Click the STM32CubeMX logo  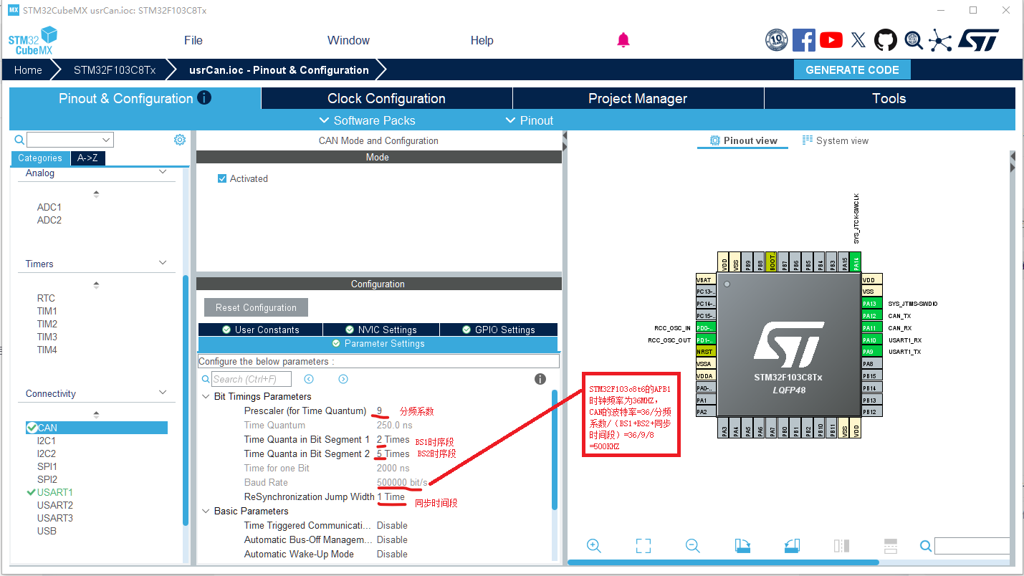pos(33,40)
